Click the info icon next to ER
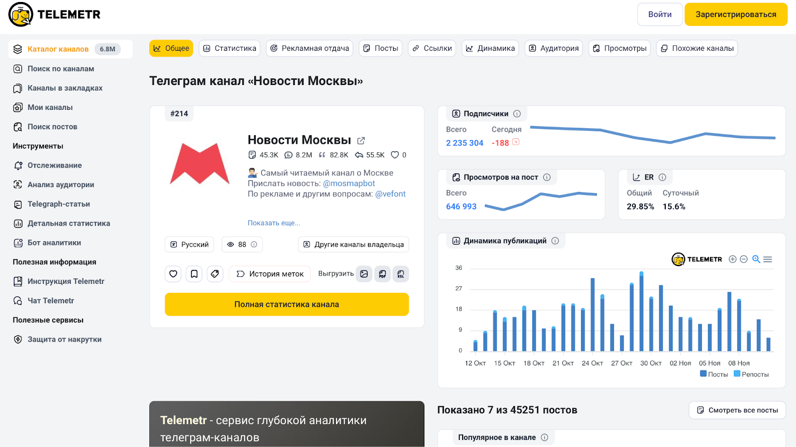 (x=662, y=178)
